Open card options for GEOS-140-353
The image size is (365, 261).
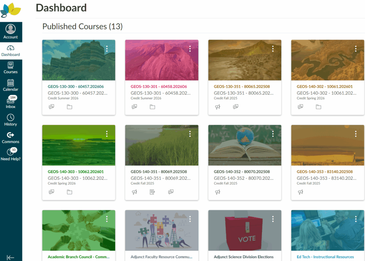356,134
